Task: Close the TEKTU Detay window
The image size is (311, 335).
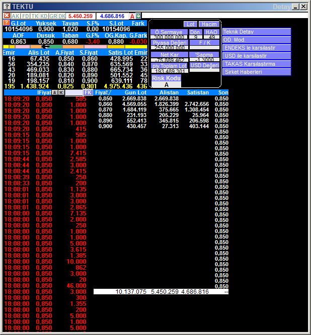Action: point(303,7)
